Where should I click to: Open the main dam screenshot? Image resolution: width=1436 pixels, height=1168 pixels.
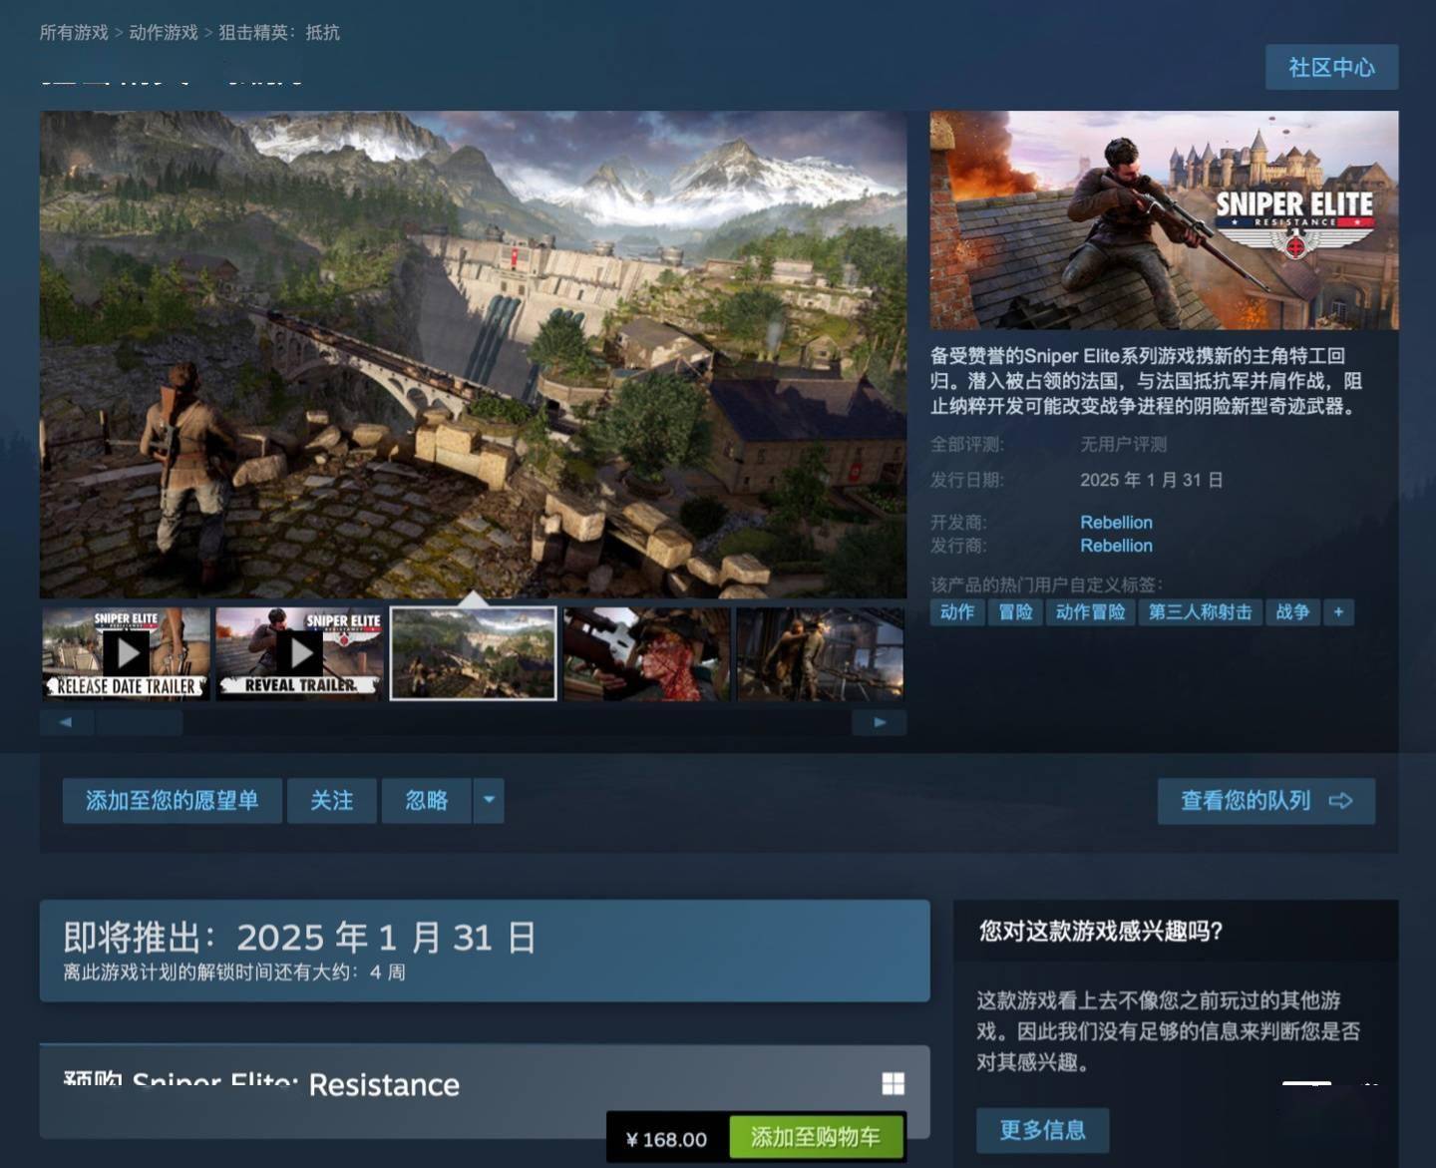pos(473,354)
